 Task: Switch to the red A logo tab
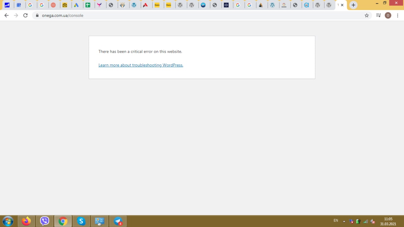[x=146, y=5]
